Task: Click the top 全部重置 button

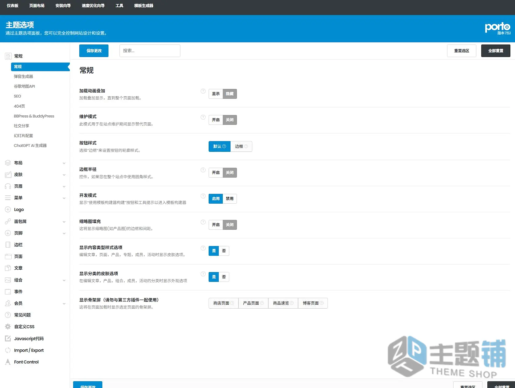Action: click(496, 51)
